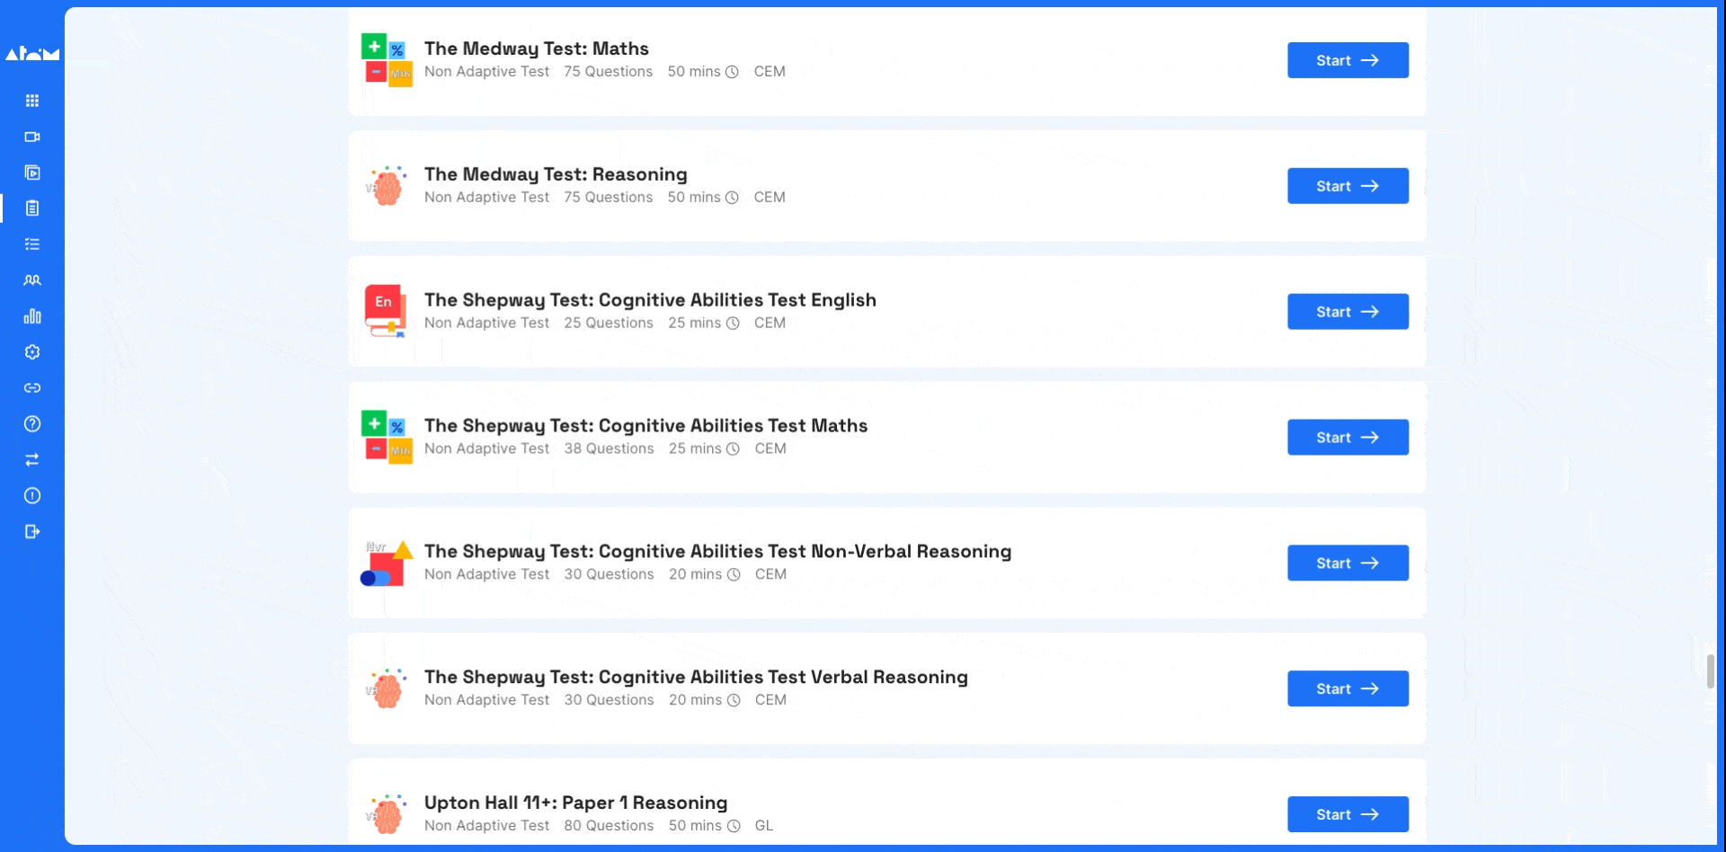The height and width of the screenshot is (852, 1726).
Task: Click the swap arrows icon in sidebar
Action: click(x=32, y=460)
